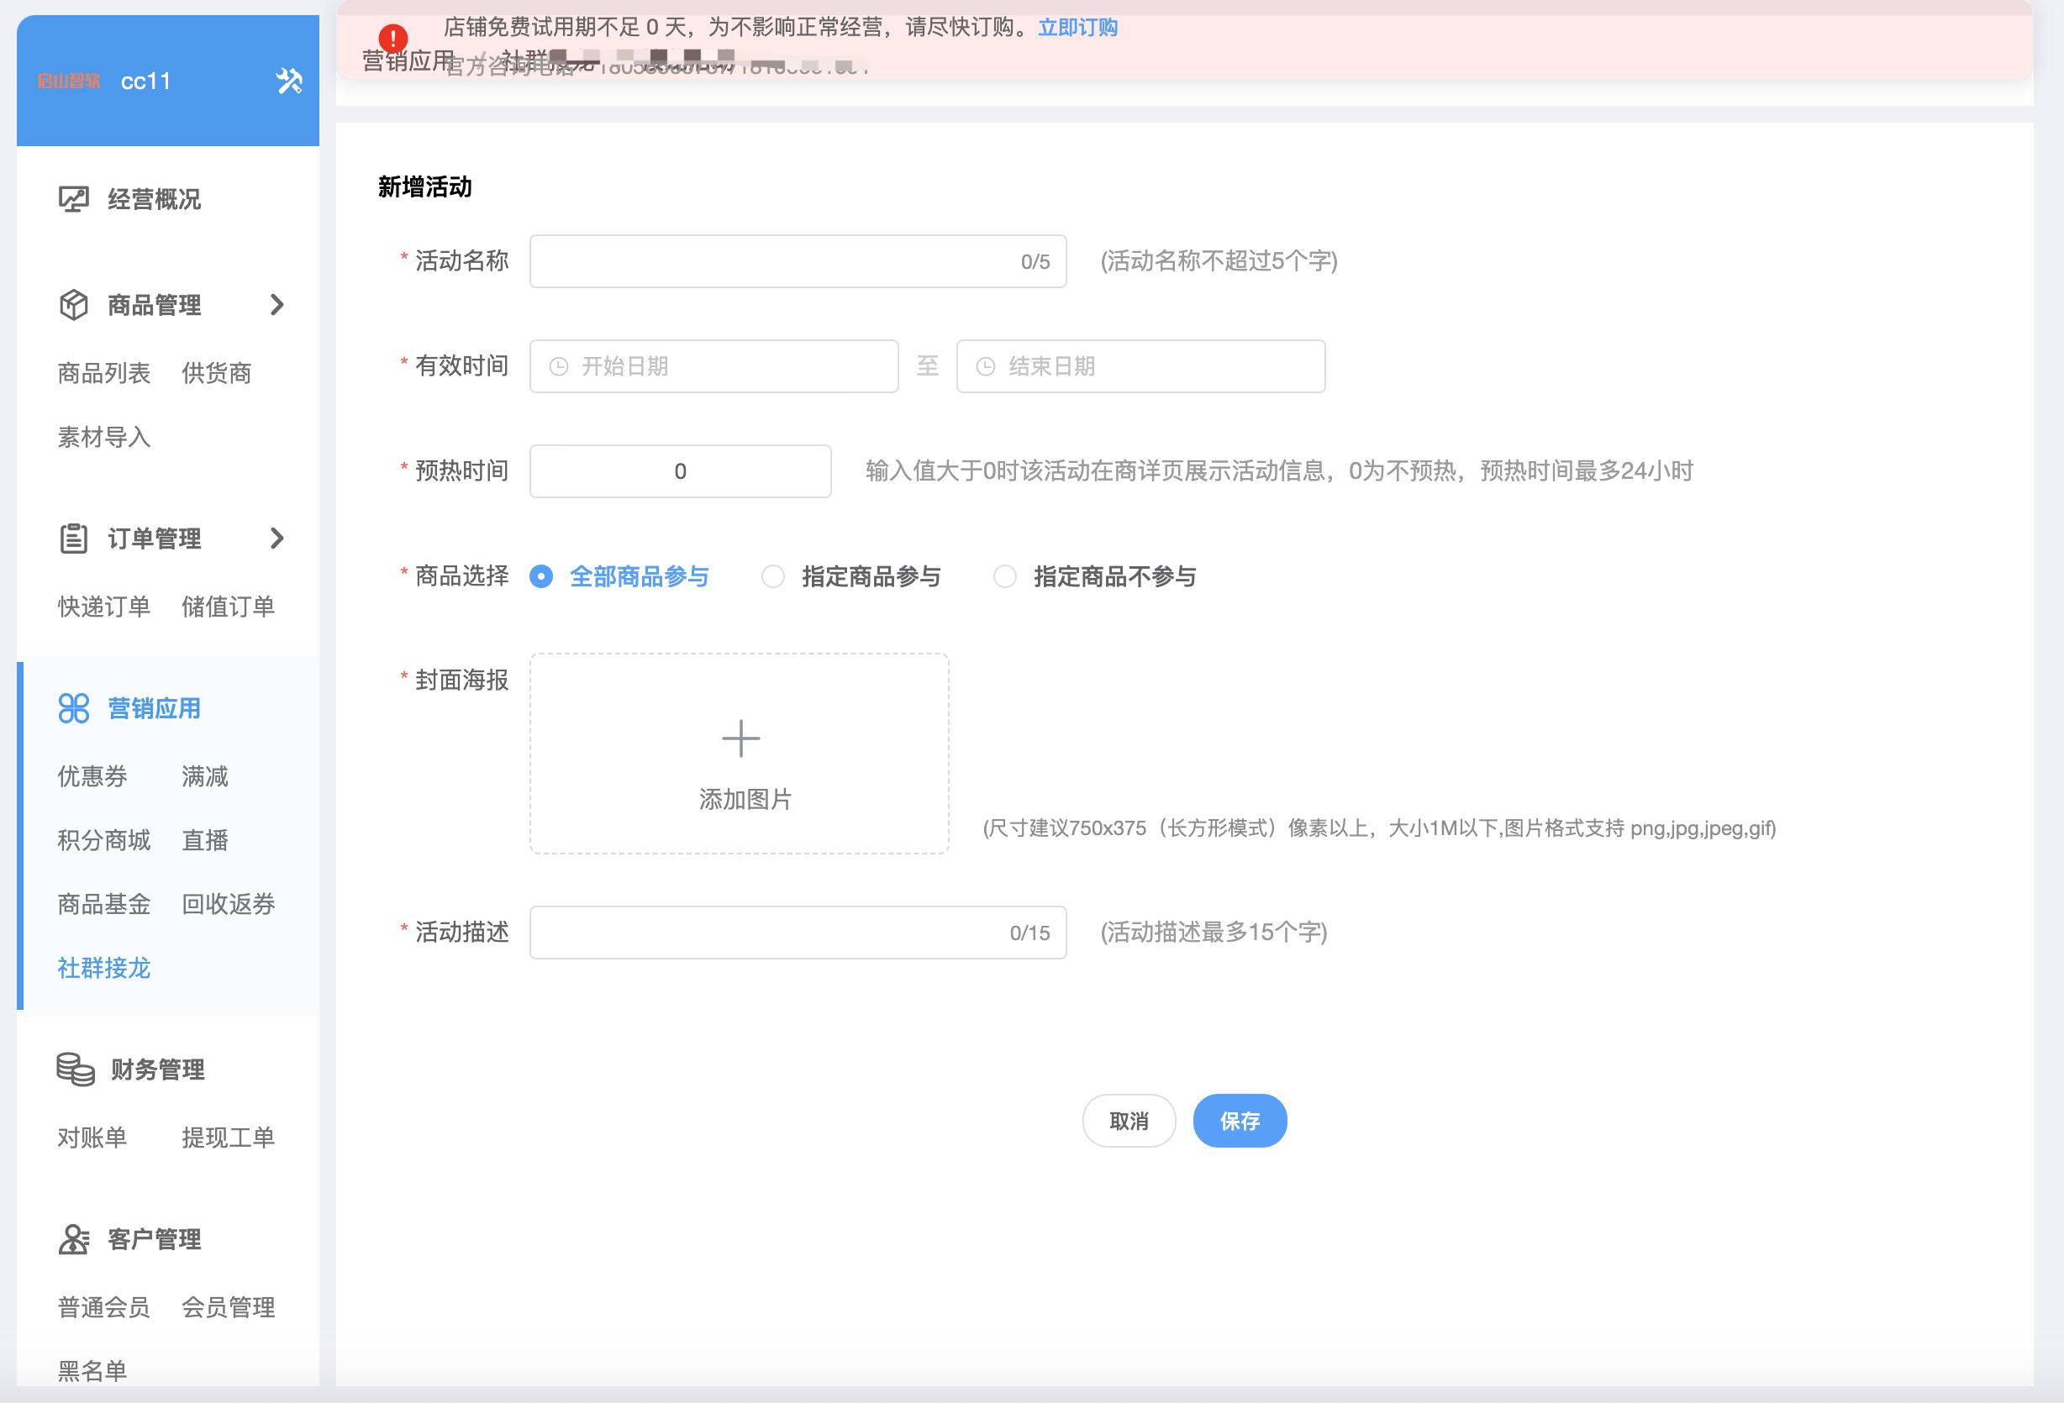Click the wrench tool icon in blue header
Image resolution: width=2064 pixels, height=1403 pixels.
pyautogui.click(x=291, y=81)
